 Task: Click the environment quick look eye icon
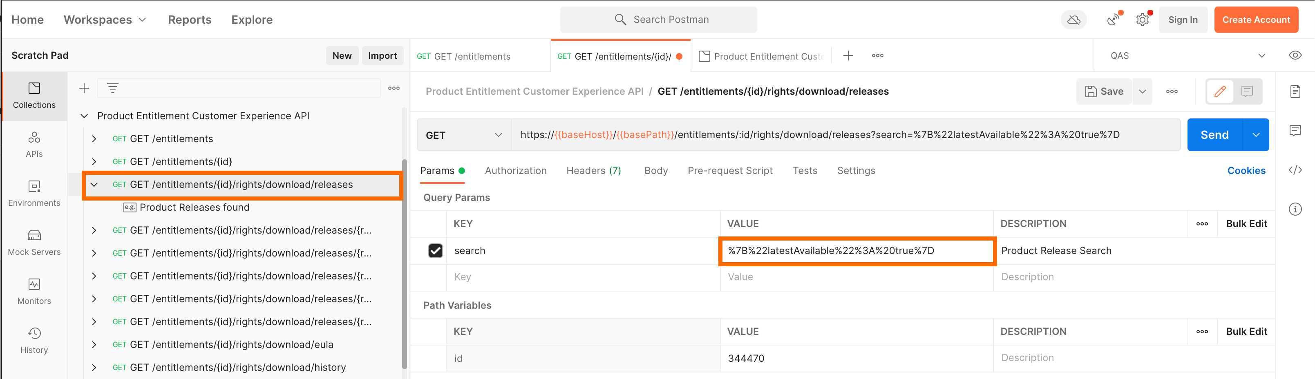coord(1295,56)
